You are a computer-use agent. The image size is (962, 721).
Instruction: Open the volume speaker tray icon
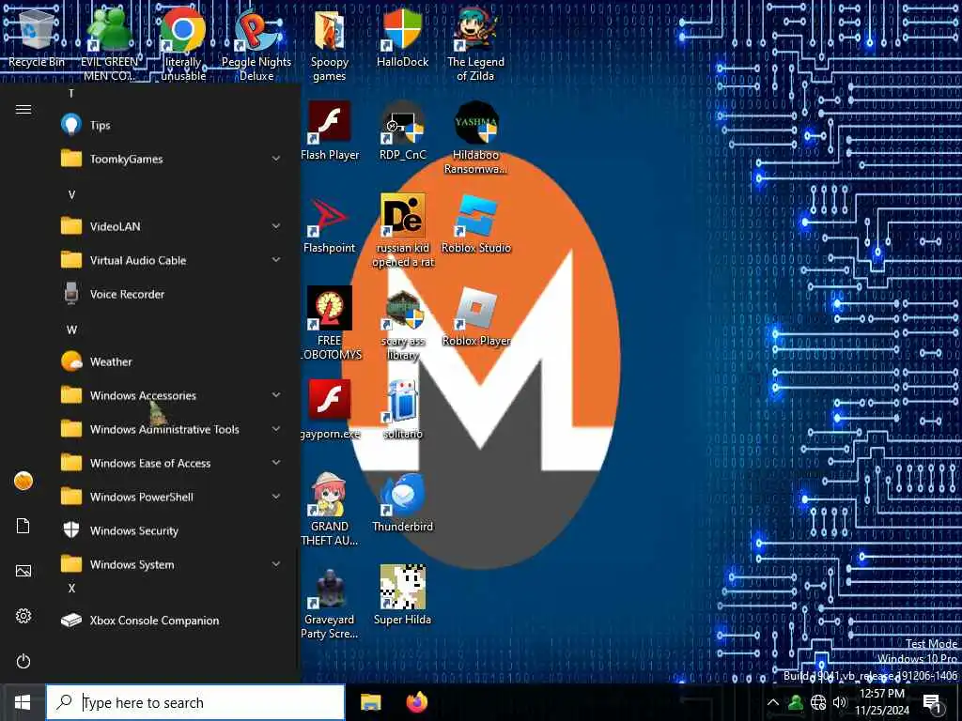click(840, 702)
